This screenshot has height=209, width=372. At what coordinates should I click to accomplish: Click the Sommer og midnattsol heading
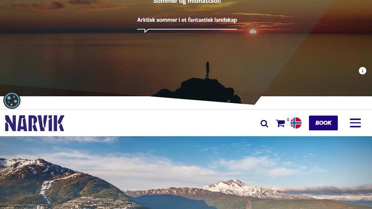[x=187, y=2]
